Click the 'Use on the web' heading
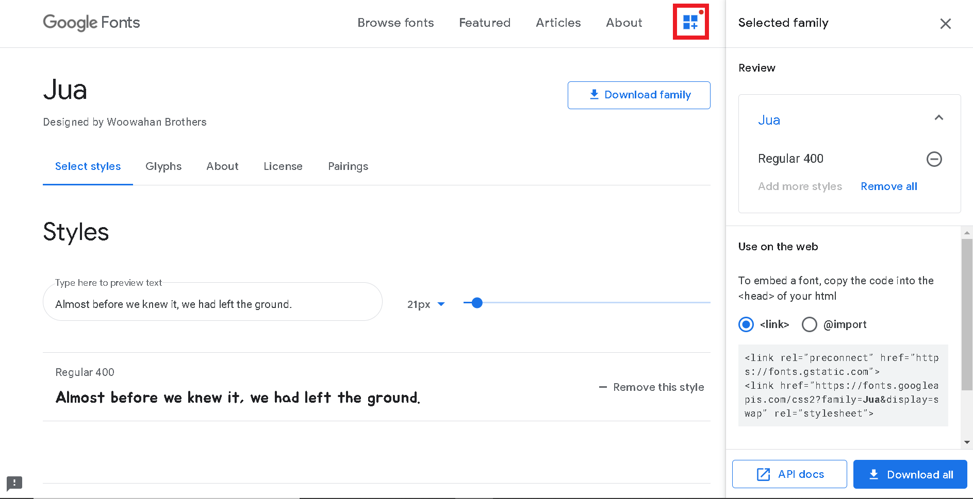973x499 pixels. [x=778, y=247]
